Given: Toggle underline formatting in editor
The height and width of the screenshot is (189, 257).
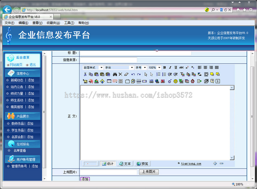Looking at the screenshot, I should point(176,68).
